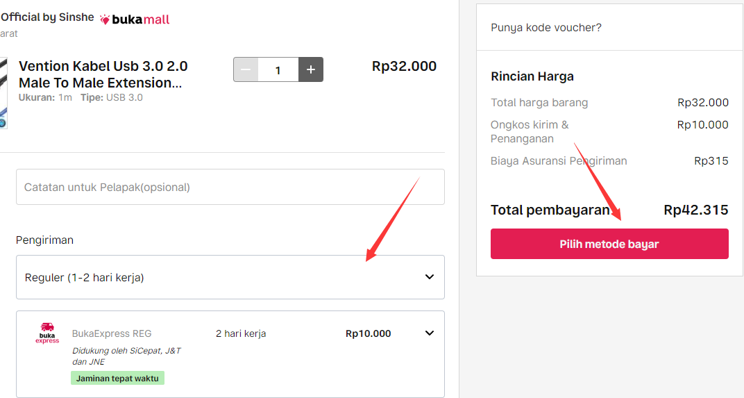Open the Official by Sinshe store link

[47, 17]
